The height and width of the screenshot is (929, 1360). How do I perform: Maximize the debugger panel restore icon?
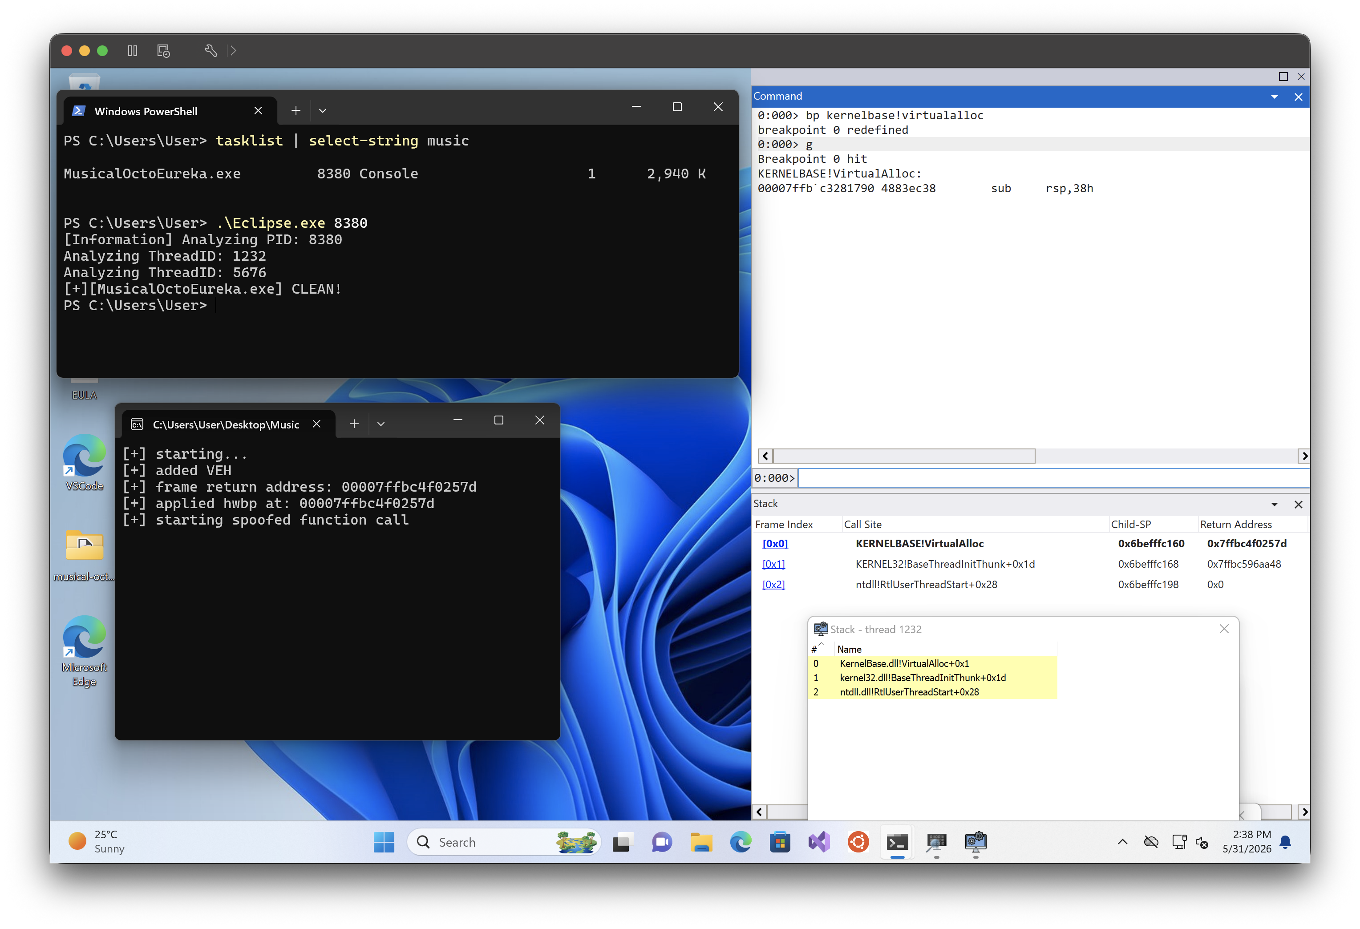pyautogui.click(x=1283, y=77)
